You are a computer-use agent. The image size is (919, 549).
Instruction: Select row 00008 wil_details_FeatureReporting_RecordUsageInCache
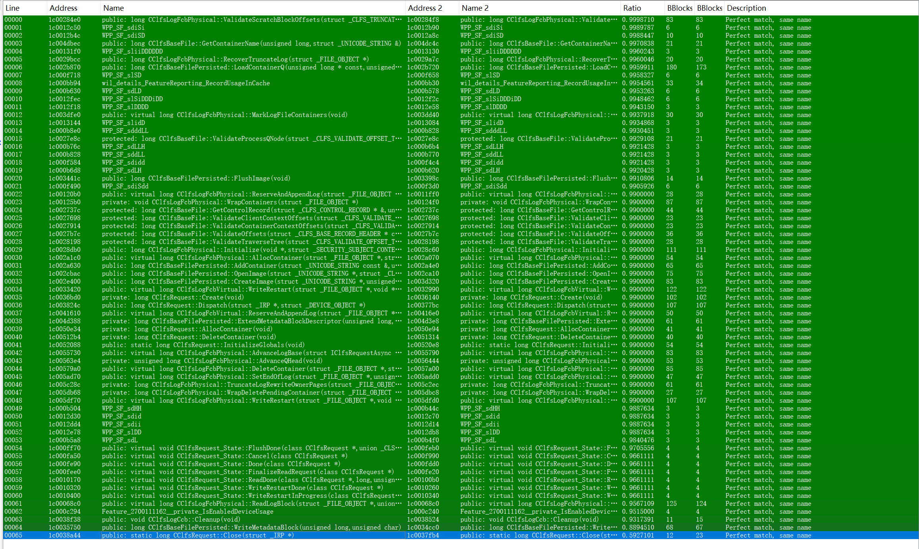tap(186, 83)
